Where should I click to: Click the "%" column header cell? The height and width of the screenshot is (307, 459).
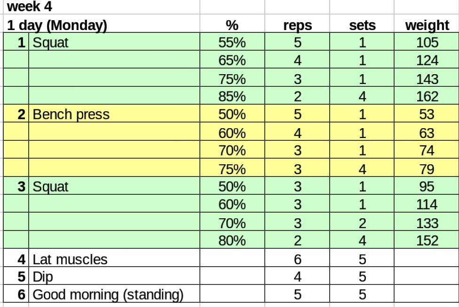pyautogui.click(x=232, y=25)
